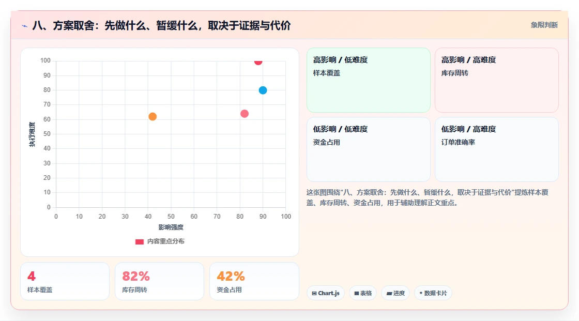Click the y-axis tick label 100
The height and width of the screenshot is (321, 579).
coord(45,60)
